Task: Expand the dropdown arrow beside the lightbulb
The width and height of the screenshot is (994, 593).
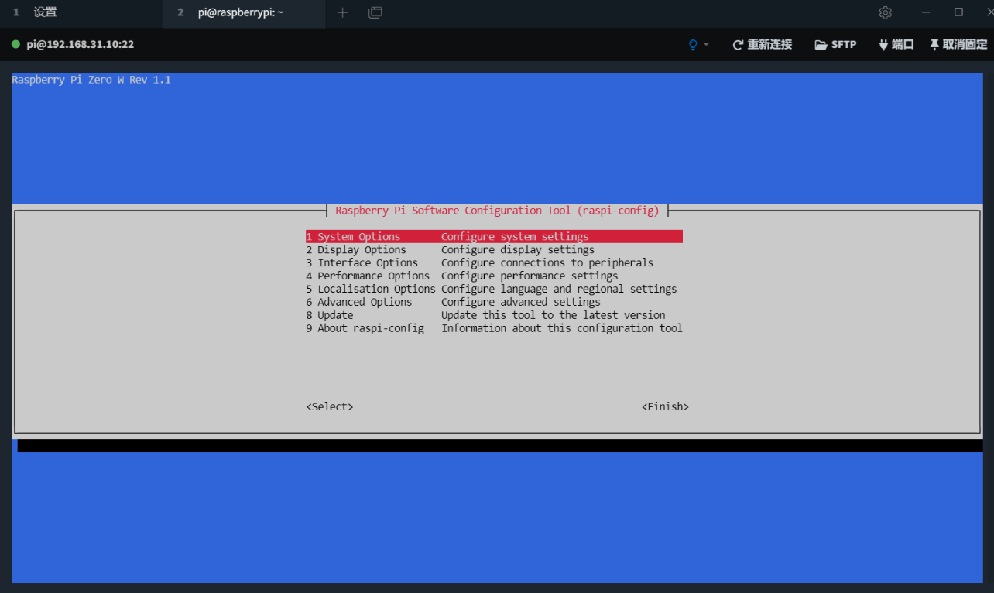Action: point(706,45)
